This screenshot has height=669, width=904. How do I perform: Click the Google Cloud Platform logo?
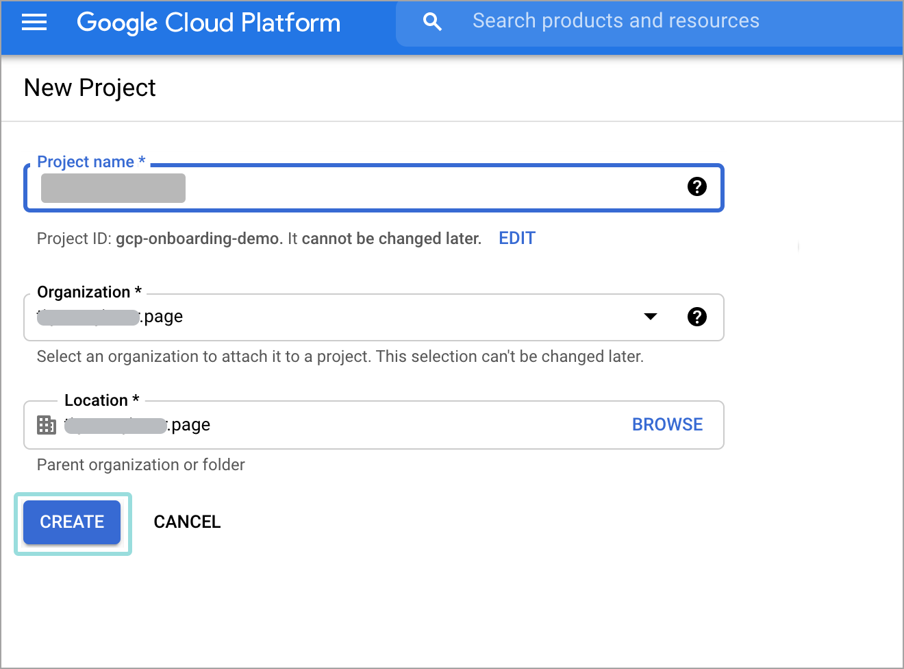click(x=208, y=22)
